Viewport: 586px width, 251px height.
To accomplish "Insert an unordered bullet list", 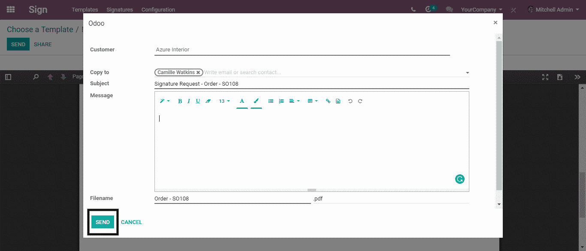I will (271, 102).
